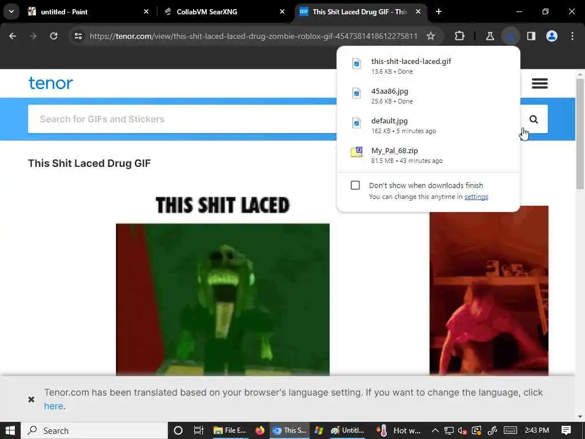585x439 pixels.
Task: Open the Chrome three-dot menu
Action: (x=572, y=36)
